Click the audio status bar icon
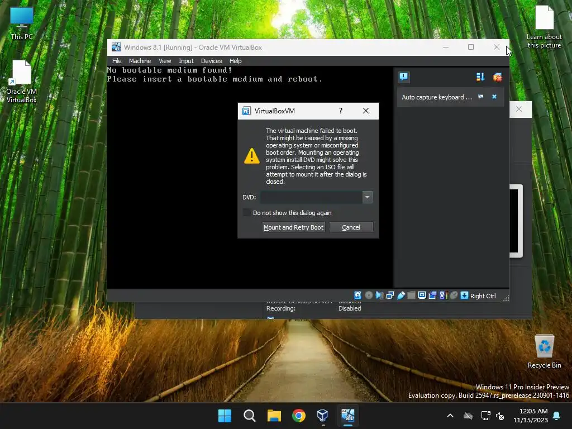Image resolution: width=572 pixels, height=429 pixels. pyautogui.click(x=379, y=295)
